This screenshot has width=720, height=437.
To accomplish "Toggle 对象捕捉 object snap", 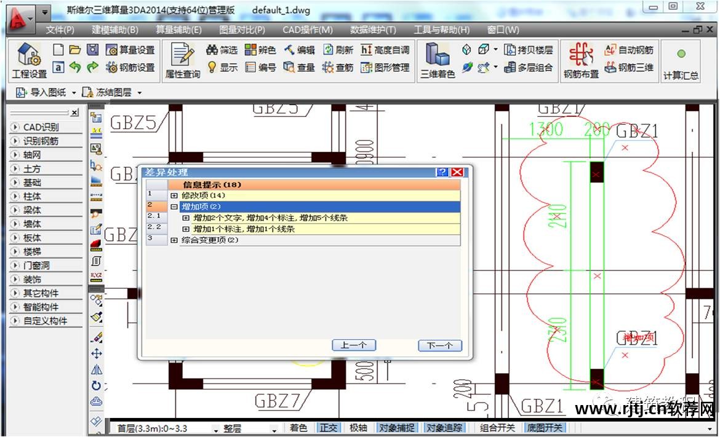I will (x=396, y=428).
